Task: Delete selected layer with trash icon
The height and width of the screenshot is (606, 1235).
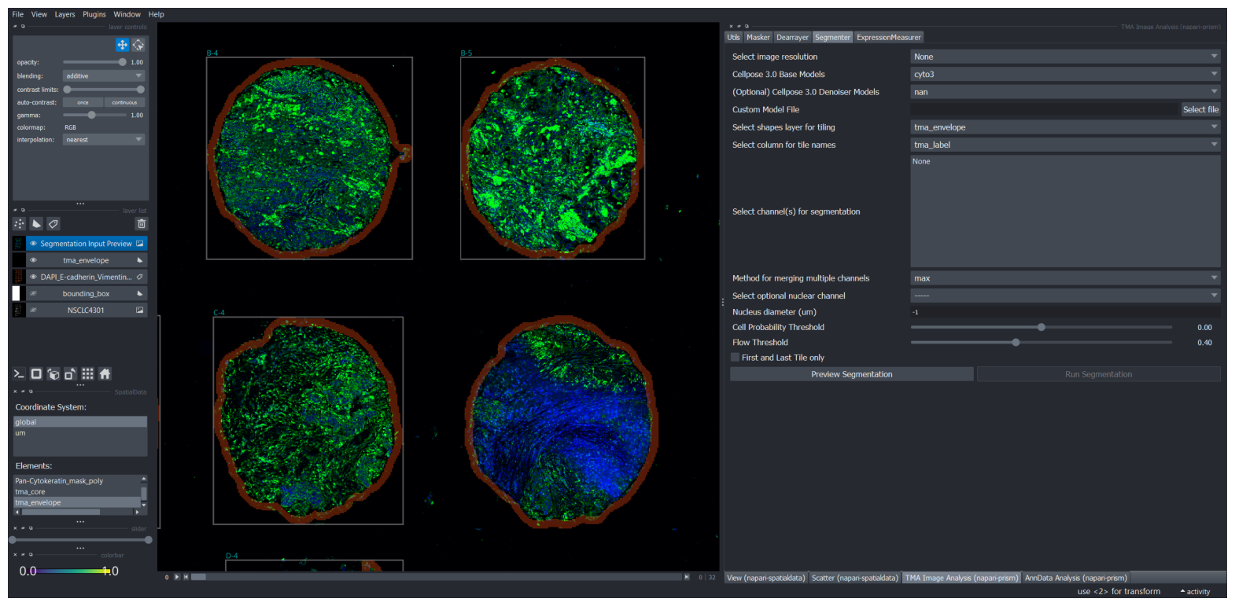Action: pos(142,224)
